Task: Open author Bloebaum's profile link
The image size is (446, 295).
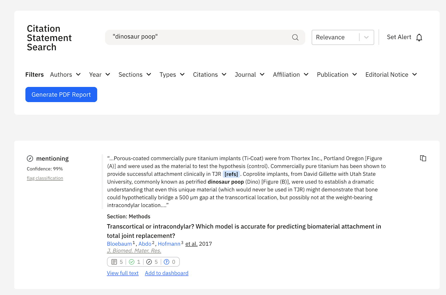Action: click(119, 244)
